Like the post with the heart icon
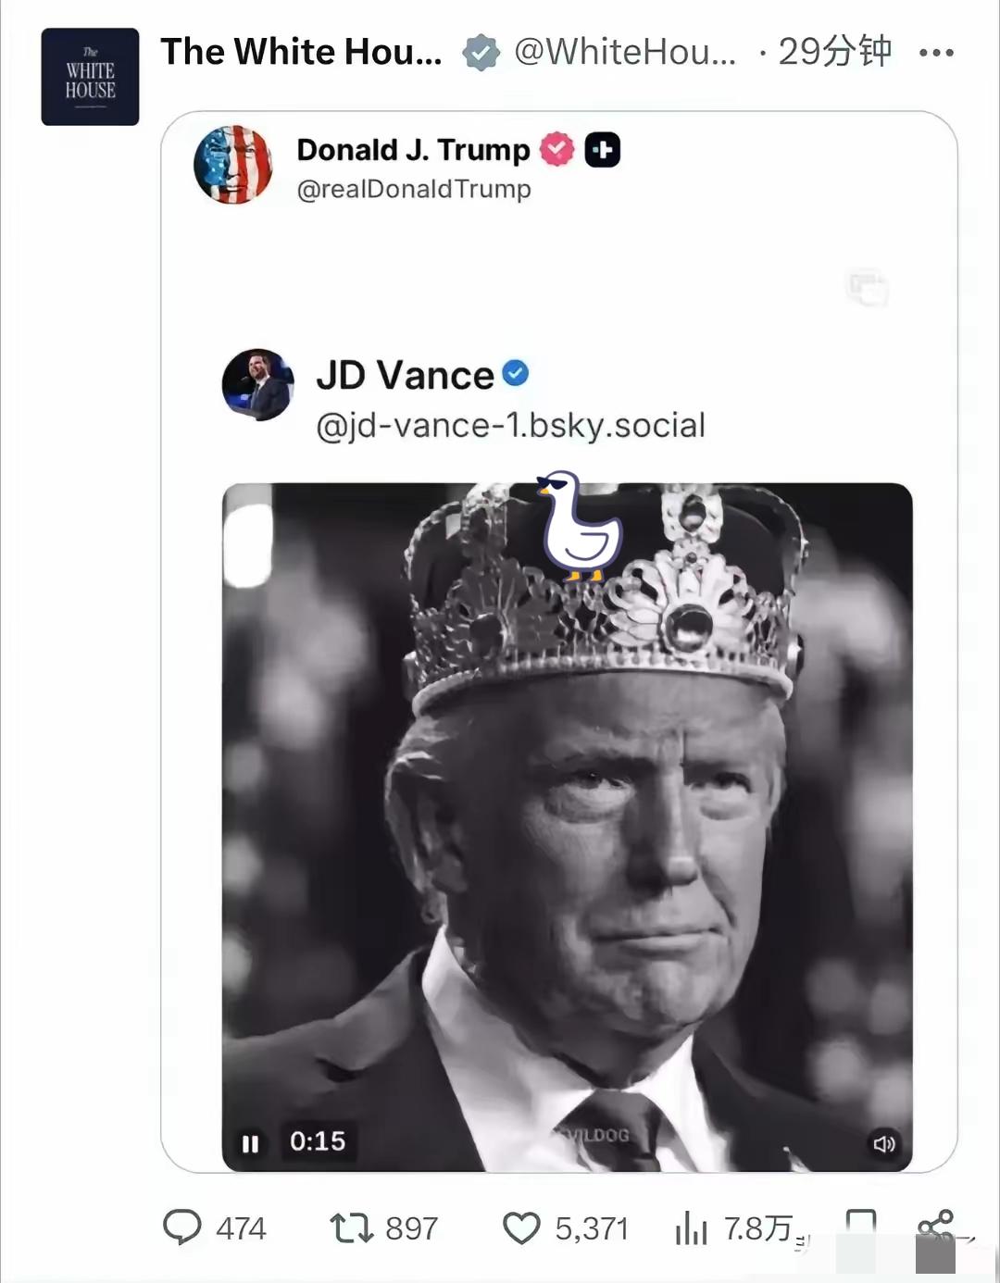The height and width of the screenshot is (1283, 1000). pos(520,1228)
